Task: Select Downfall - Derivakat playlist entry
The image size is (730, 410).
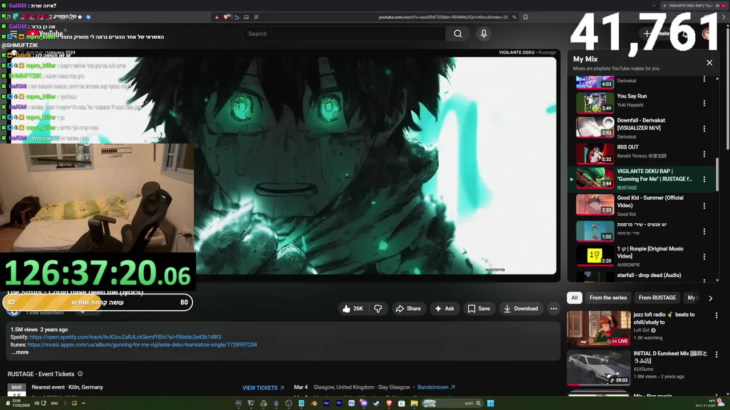Action: (641, 128)
